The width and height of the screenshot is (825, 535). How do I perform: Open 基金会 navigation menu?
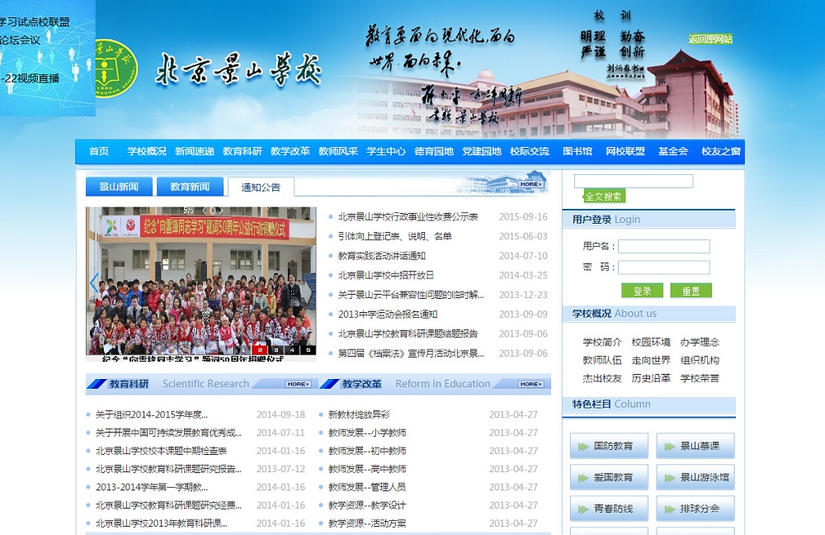pos(673,151)
